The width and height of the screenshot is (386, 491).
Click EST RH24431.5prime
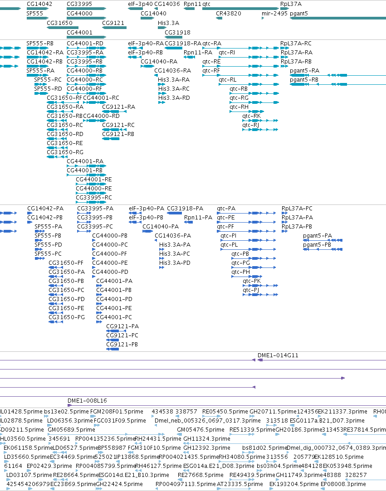tap(158, 439)
